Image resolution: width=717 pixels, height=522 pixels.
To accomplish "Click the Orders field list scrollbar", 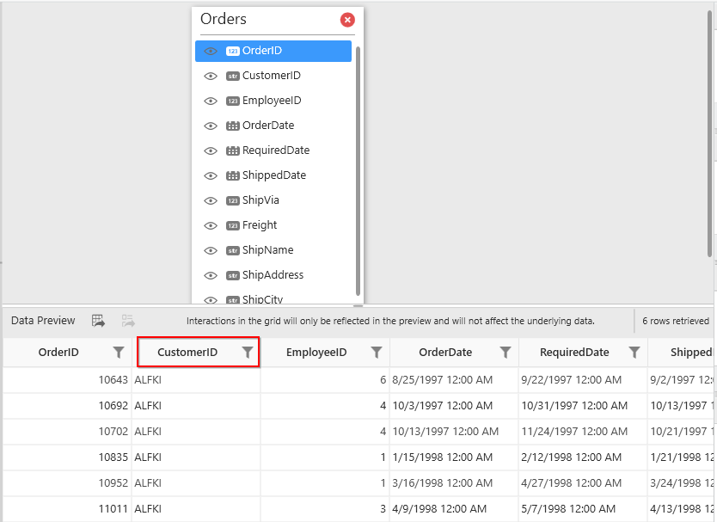I will click(x=358, y=172).
